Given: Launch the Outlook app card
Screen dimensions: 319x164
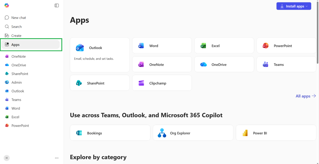Looking at the screenshot, I should 100,55.
